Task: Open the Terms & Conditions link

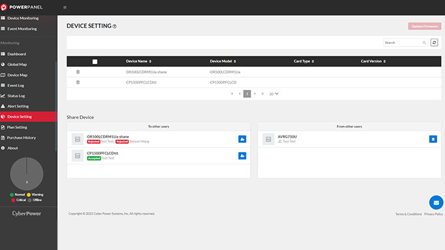Action: pyautogui.click(x=408, y=214)
